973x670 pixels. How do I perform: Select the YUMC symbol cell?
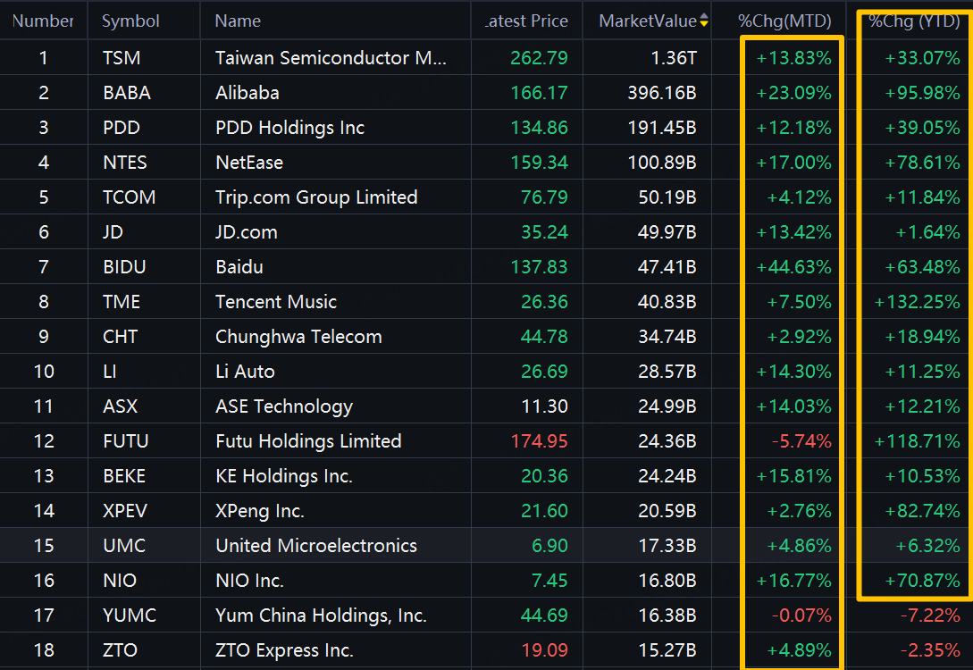(130, 615)
